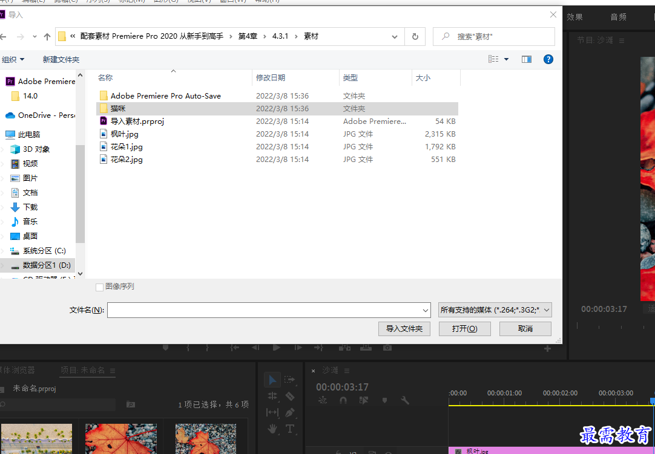Open the 项目: 未命名 panel menu
This screenshot has width=655, height=454.
point(113,371)
